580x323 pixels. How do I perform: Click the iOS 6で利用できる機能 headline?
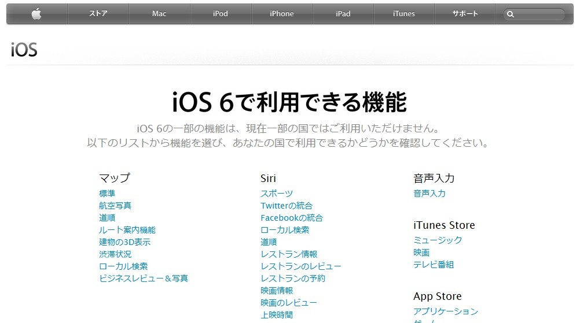point(289,102)
